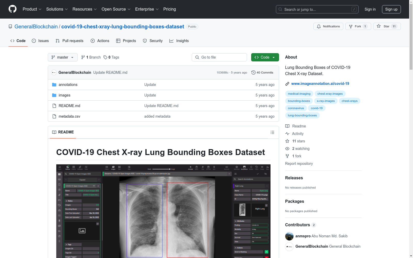Click the Search or jump to field
The width and height of the screenshot is (413, 258).
coord(317,9)
